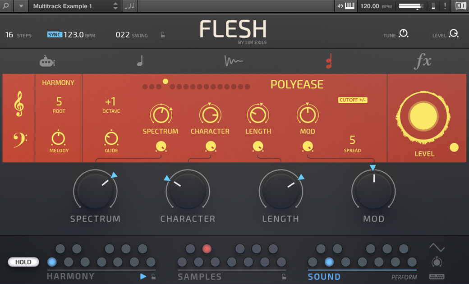Open the submarine sub-synth tab
469x284 pixels.
(x=47, y=61)
